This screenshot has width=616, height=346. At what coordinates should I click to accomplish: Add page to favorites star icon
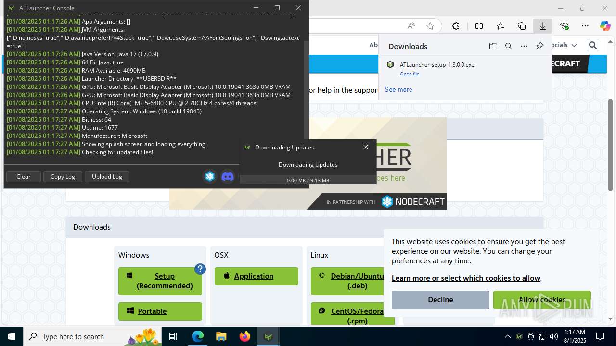[x=430, y=26]
